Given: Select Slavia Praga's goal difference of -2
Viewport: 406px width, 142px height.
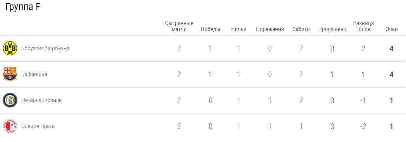Looking at the screenshot, I should (x=363, y=126).
